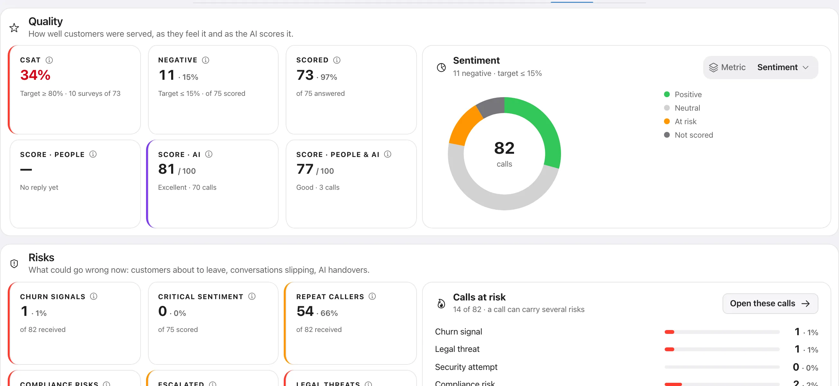Select the Security attempt risk row
Screen dimensions: 839x386
626,367
